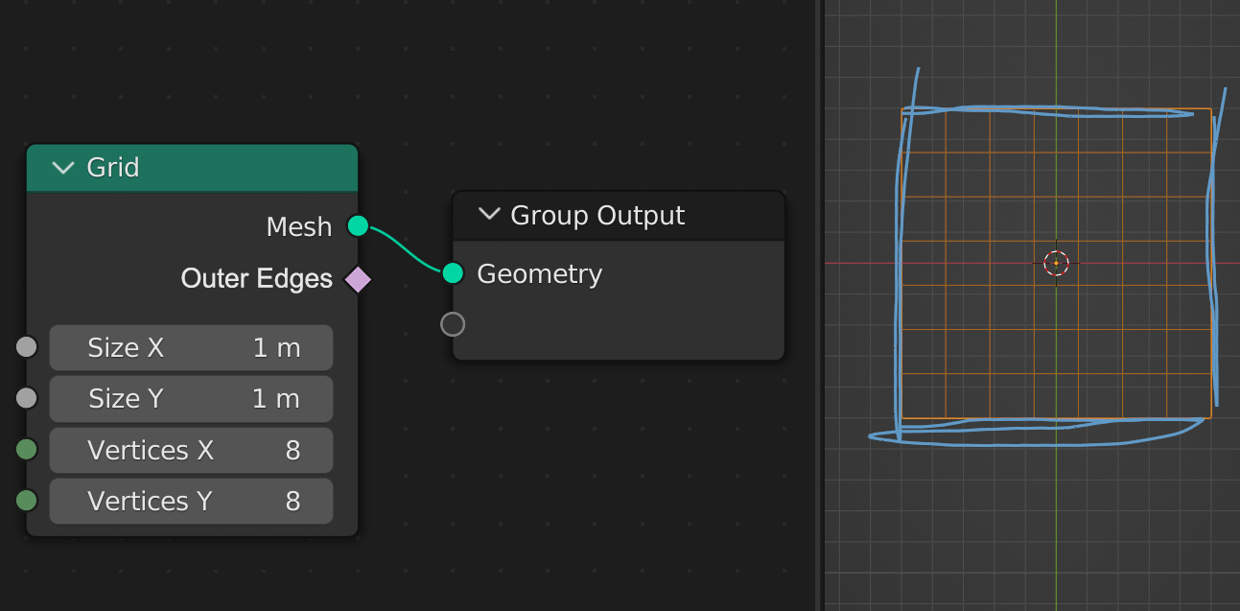The height and width of the screenshot is (611, 1240).
Task: Edit the Size Y value field
Action: (x=191, y=398)
